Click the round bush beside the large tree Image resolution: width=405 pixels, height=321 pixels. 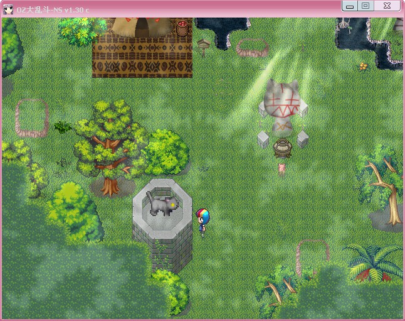pyautogui.click(x=166, y=153)
